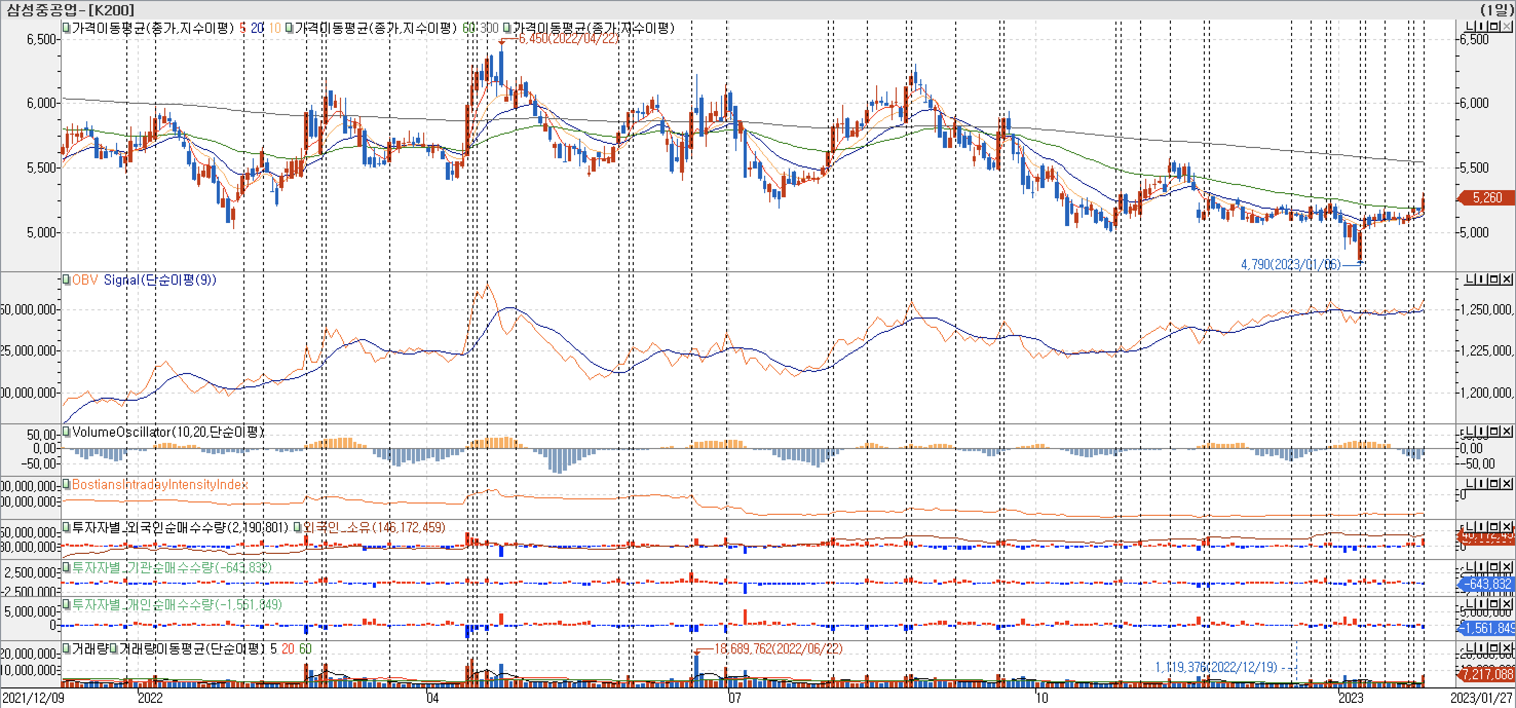Toggle the square before VolumeOscillator label
Image resolution: width=1516 pixels, height=708 pixels.
pyautogui.click(x=66, y=432)
